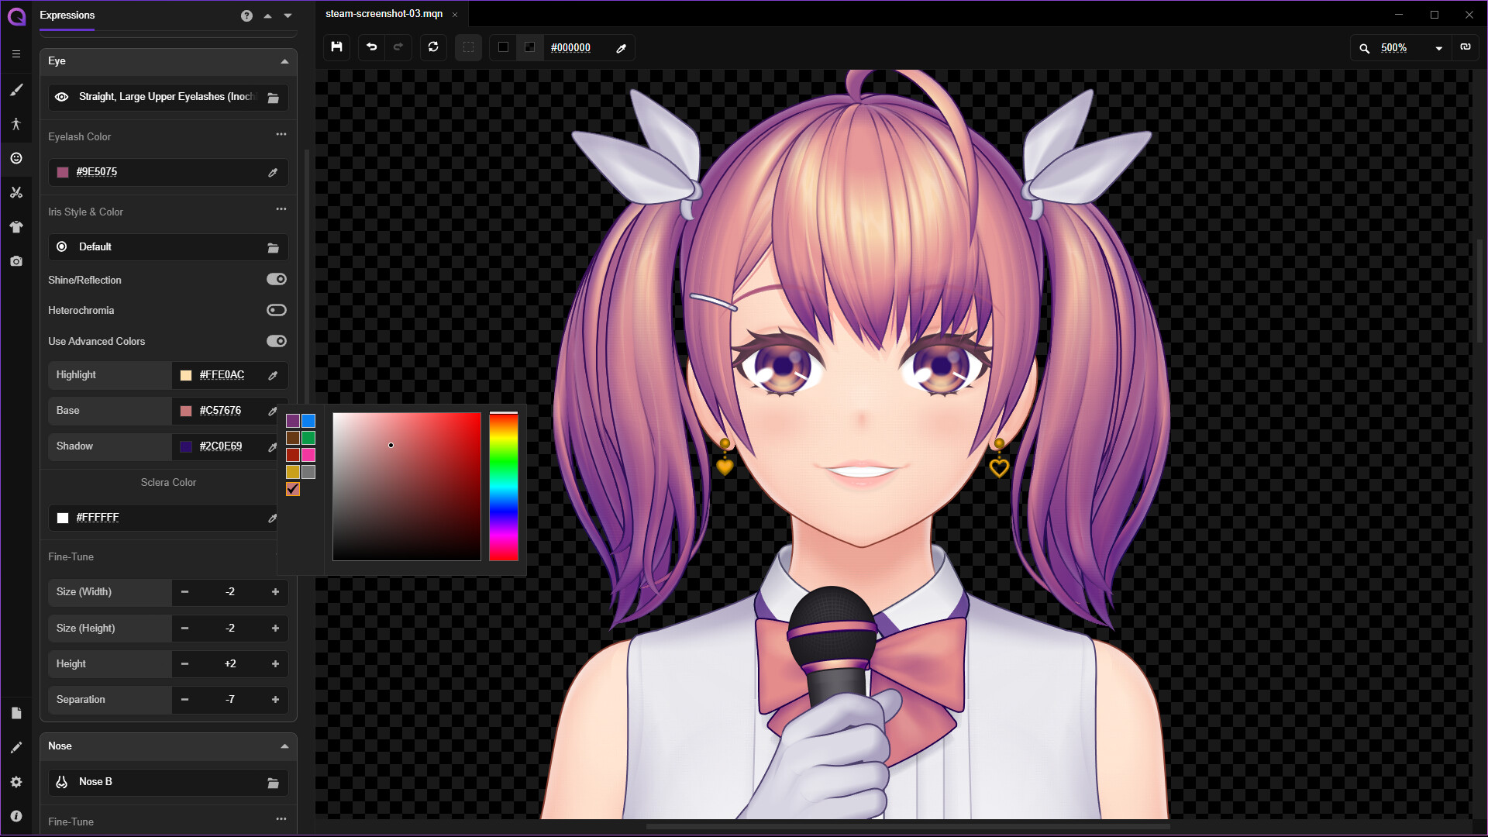Image resolution: width=1488 pixels, height=837 pixels.
Task: Collapse the Eye section
Action: pyautogui.click(x=284, y=60)
